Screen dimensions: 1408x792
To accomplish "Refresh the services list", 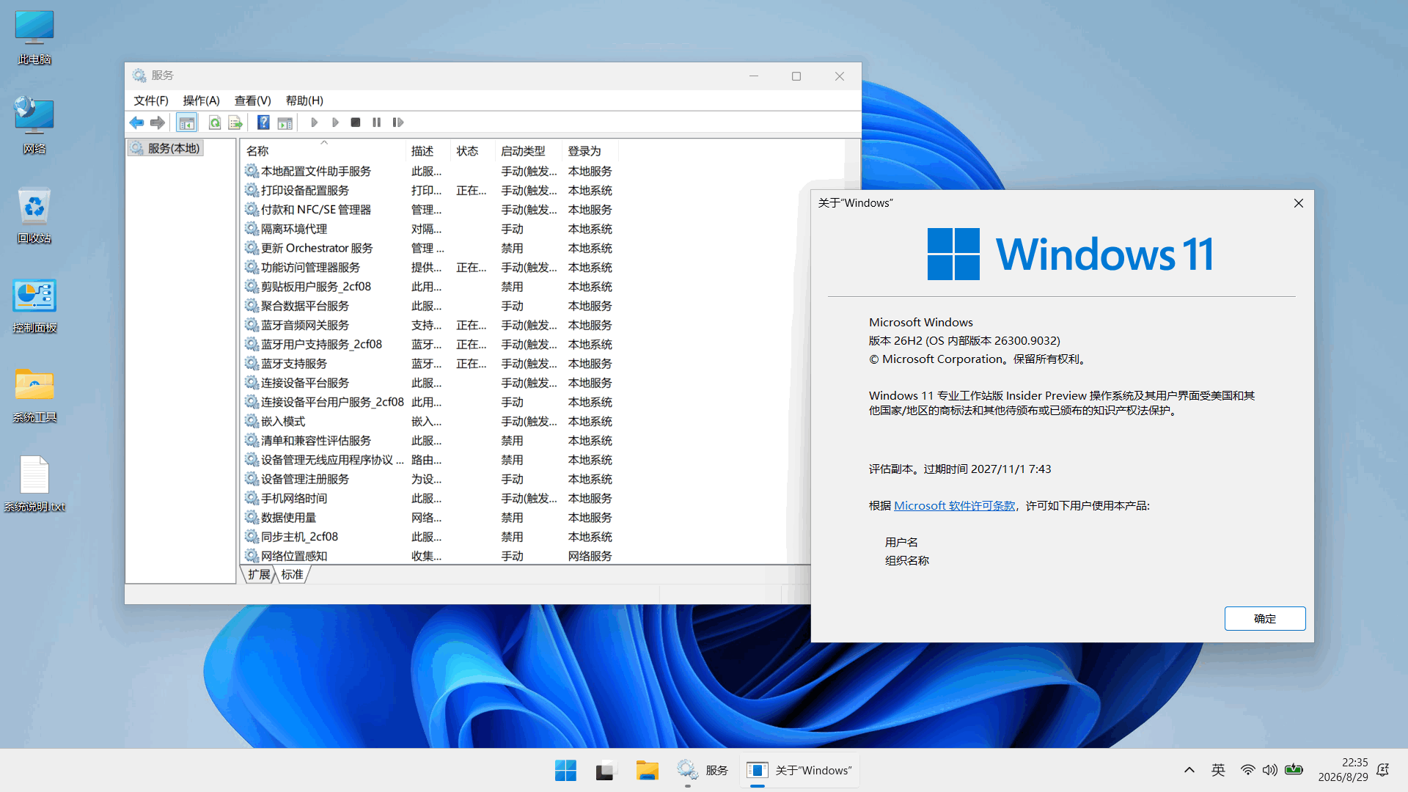I will pyautogui.click(x=215, y=122).
